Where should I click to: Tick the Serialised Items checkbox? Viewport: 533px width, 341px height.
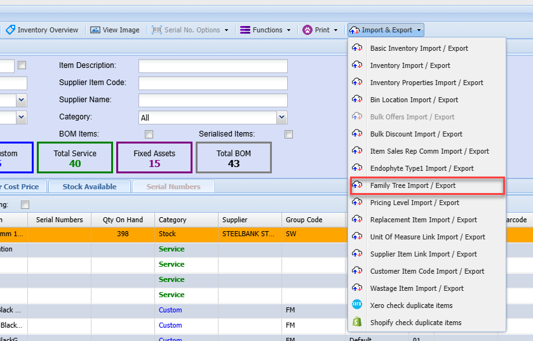[x=289, y=134]
